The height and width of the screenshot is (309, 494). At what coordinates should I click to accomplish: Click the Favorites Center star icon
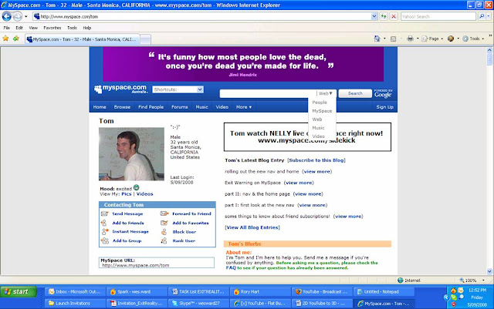(x=5, y=39)
